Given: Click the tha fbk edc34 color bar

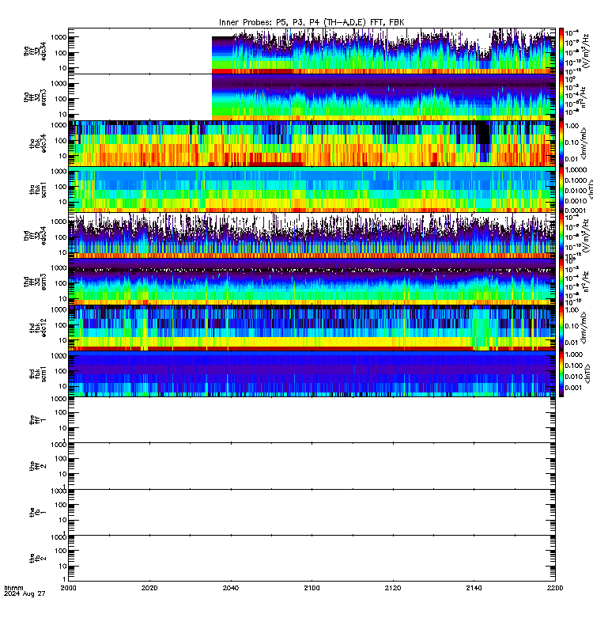Looking at the screenshot, I should [x=561, y=143].
